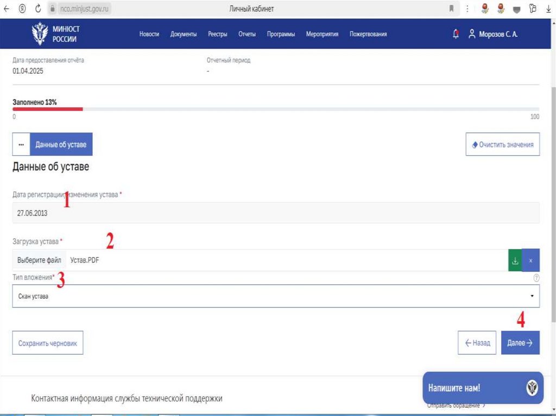The height and width of the screenshot is (416, 556).
Task: Open the browser three-dot menu
Action: [x=467, y=9]
